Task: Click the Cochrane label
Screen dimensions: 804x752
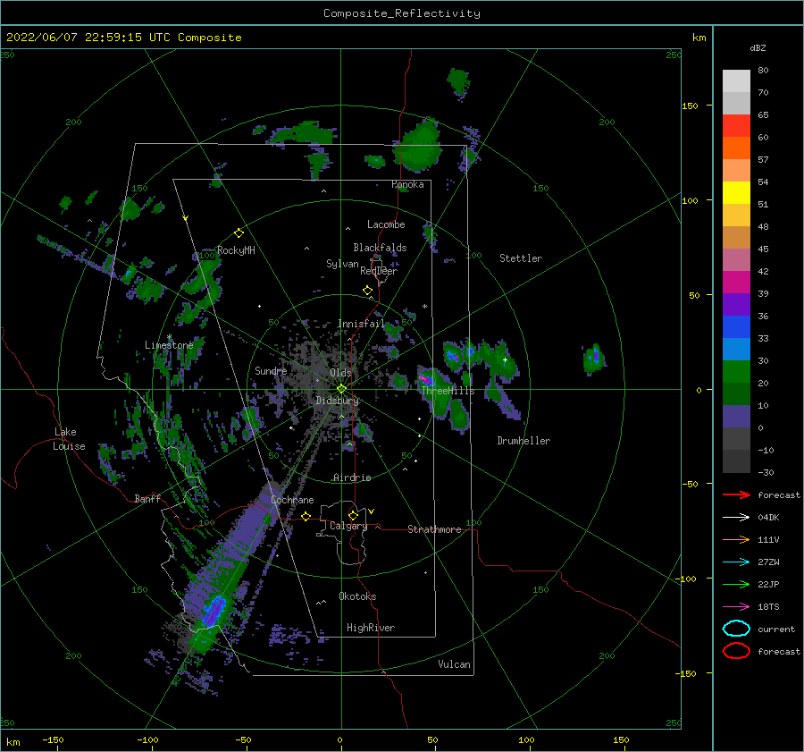Action: coord(292,500)
